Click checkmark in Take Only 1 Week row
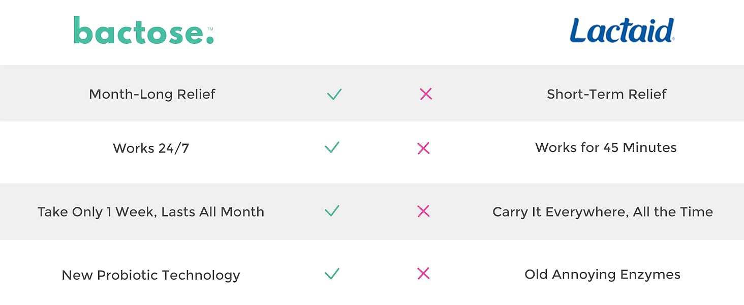Viewport: 744px width, 305px height. click(x=332, y=211)
